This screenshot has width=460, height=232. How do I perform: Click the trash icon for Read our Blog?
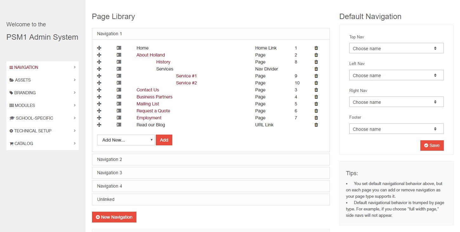[316, 125]
